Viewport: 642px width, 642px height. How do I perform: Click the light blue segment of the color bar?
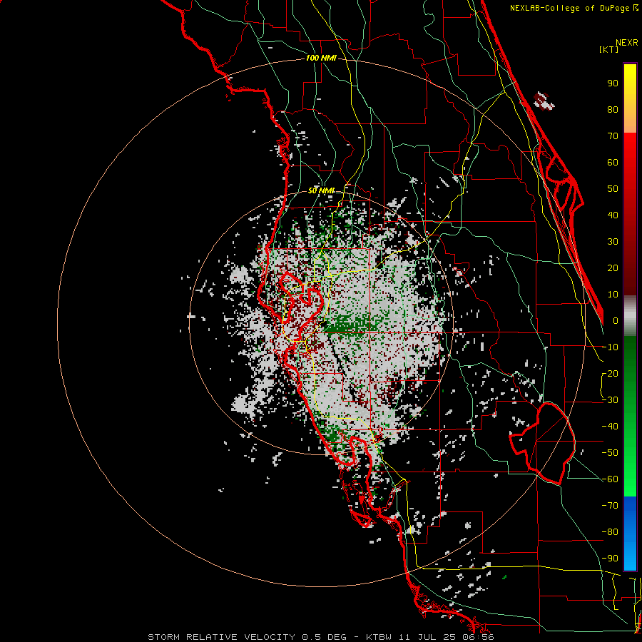[x=630, y=556]
